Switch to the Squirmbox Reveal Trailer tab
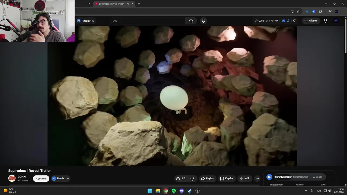The image size is (347, 195). click(111, 4)
